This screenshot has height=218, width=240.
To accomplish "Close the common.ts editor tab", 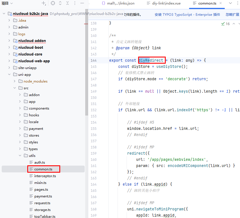I will point(221,3).
